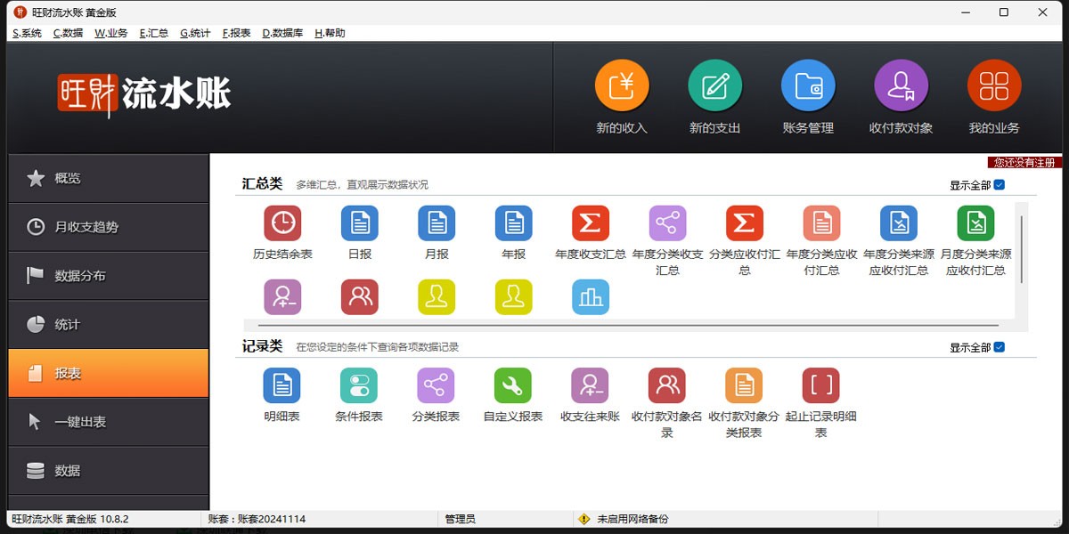Click 未启用网络备份 warning in status bar
This screenshot has height=534, width=1069.
pyautogui.click(x=623, y=519)
